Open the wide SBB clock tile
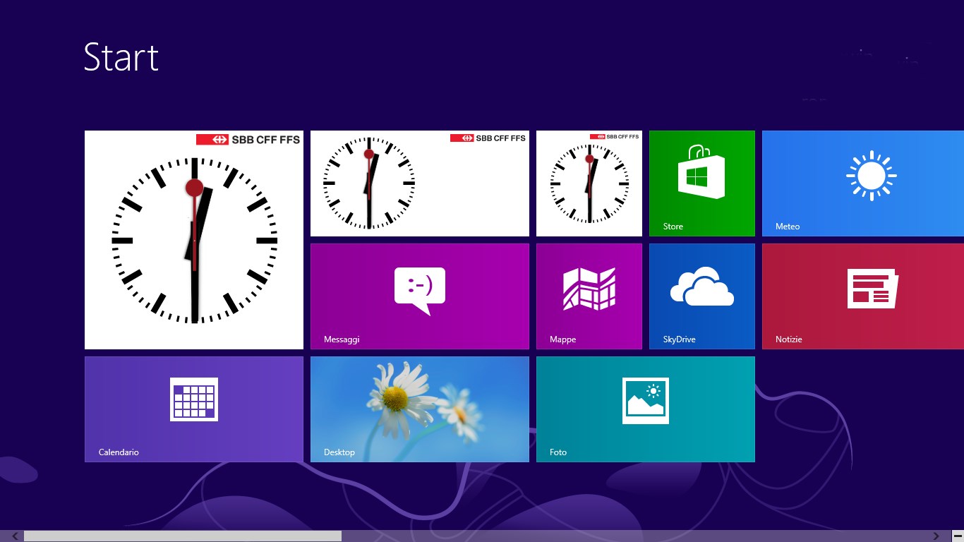The width and height of the screenshot is (964, 542). click(x=420, y=183)
